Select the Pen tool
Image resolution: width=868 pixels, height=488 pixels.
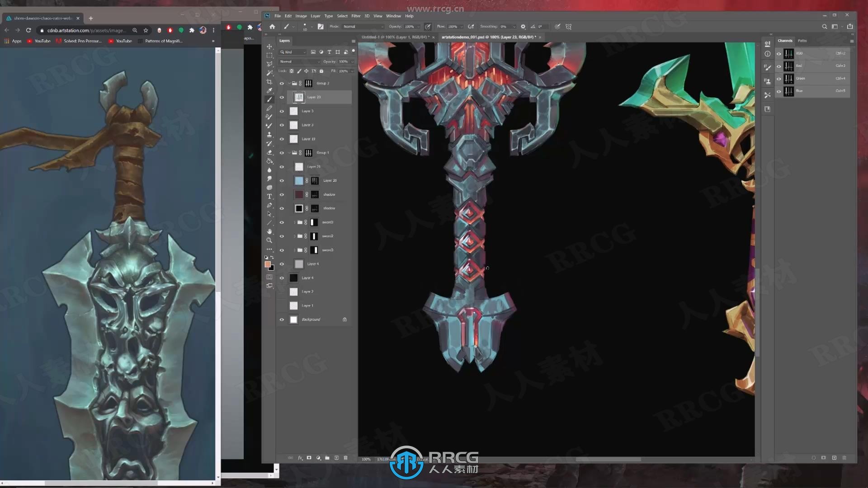coord(269,205)
